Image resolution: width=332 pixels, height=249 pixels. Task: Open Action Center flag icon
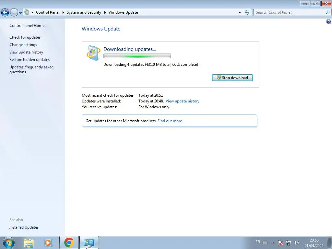click(281, 243)
